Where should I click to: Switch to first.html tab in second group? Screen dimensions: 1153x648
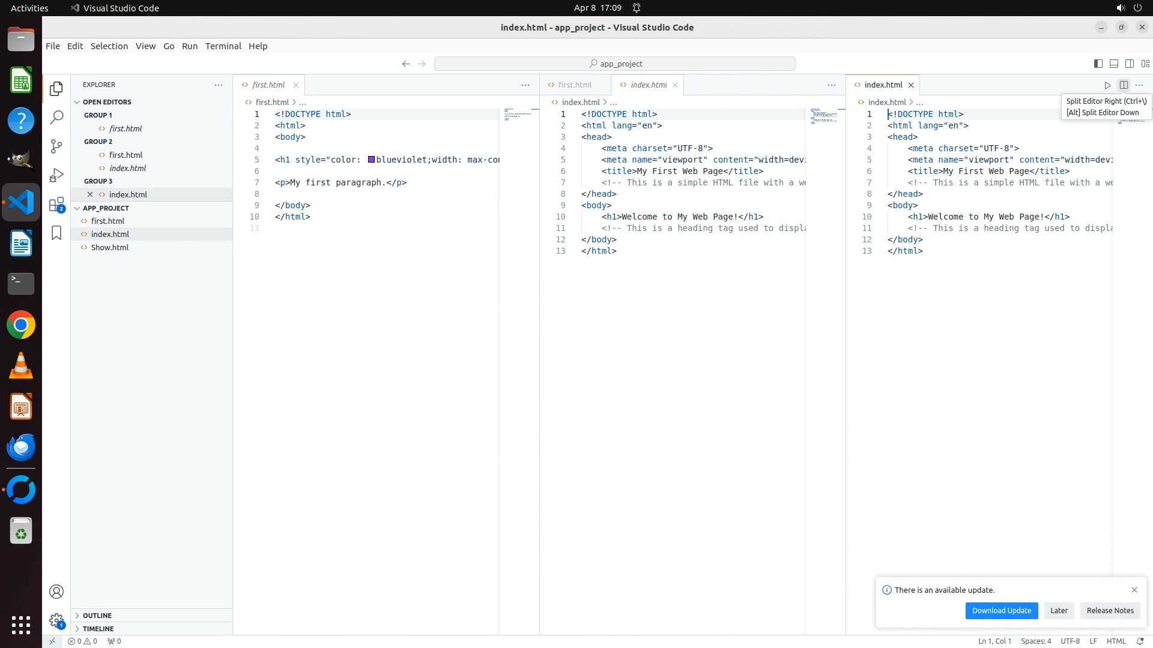click(574, 85)
